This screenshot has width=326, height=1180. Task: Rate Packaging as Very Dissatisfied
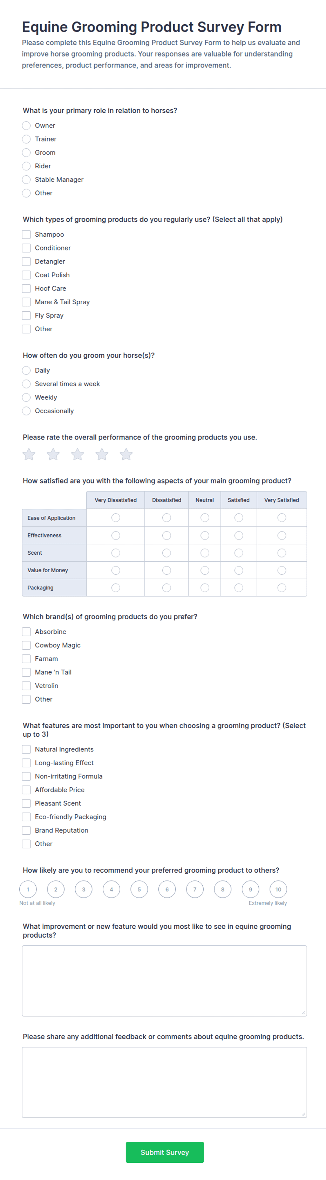tap(116, 588)
